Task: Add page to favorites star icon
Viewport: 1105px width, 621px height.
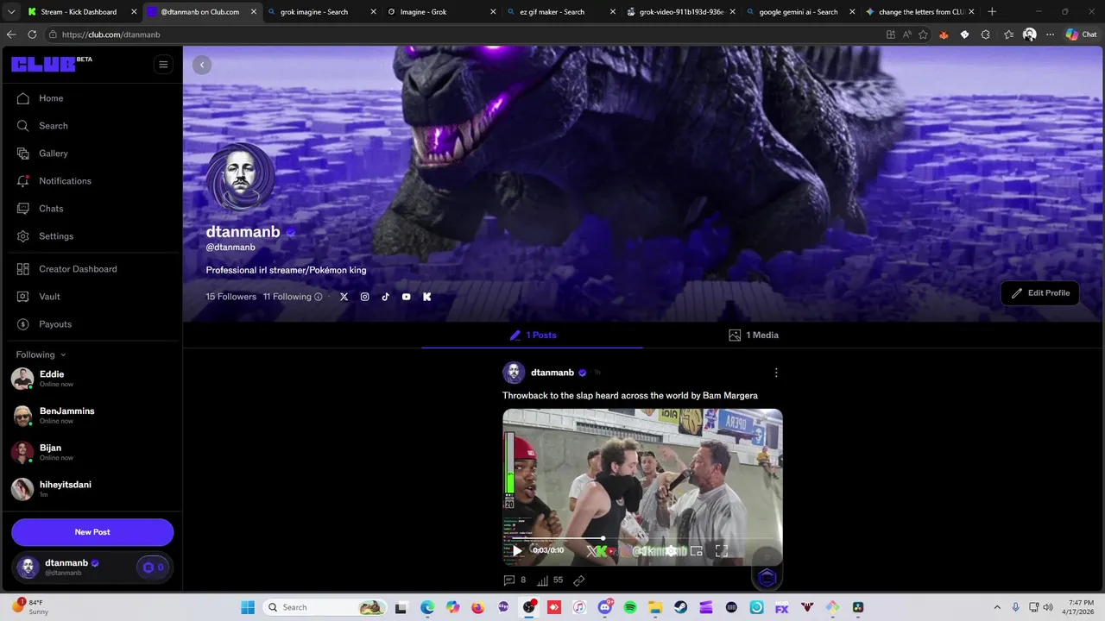Action: (923, 34)
